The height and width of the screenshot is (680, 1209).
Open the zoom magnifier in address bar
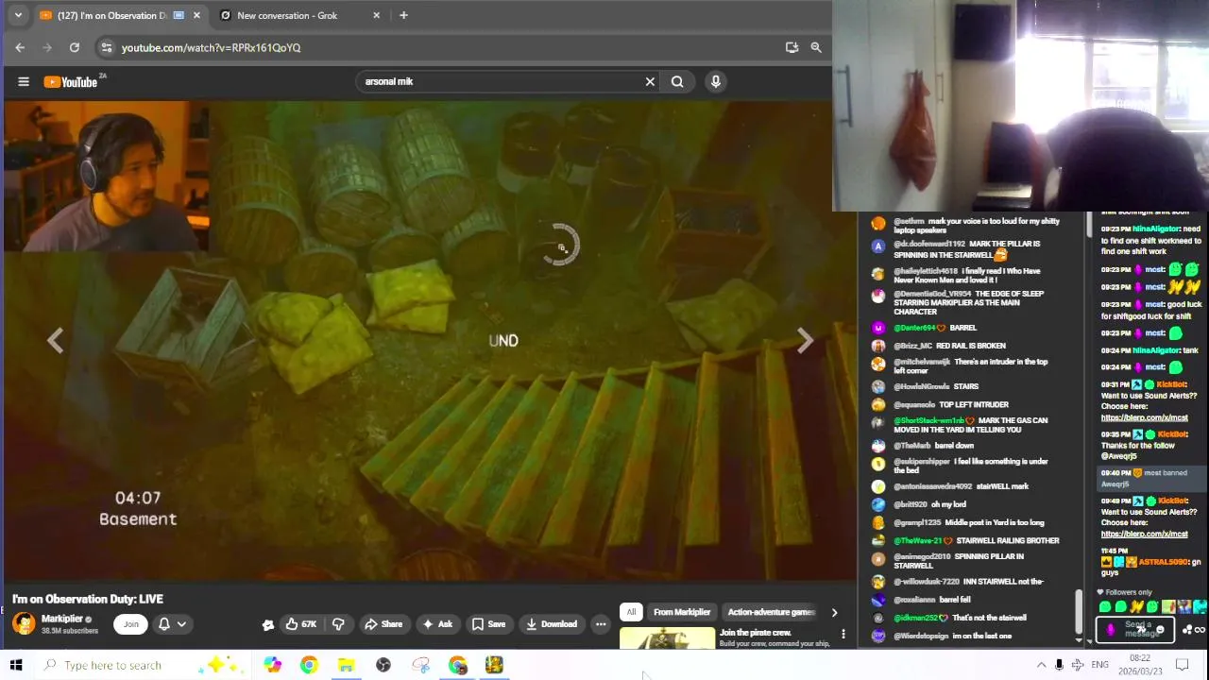point(816,47)
